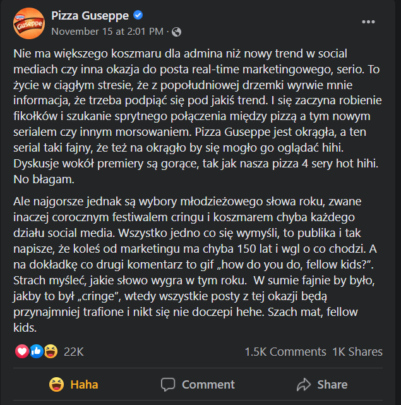Open the November 15 post timestamp

tap(107, 31)
